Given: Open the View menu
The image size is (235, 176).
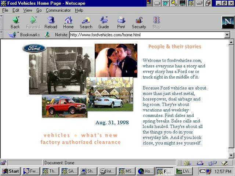Looking at the screenshot, I should point(28,10).
